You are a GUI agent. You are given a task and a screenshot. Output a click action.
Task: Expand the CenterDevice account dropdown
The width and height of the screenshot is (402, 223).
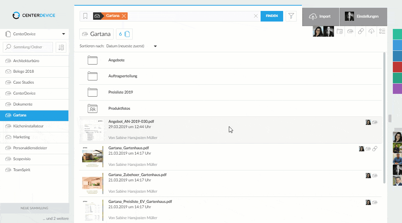coord(63,34)
